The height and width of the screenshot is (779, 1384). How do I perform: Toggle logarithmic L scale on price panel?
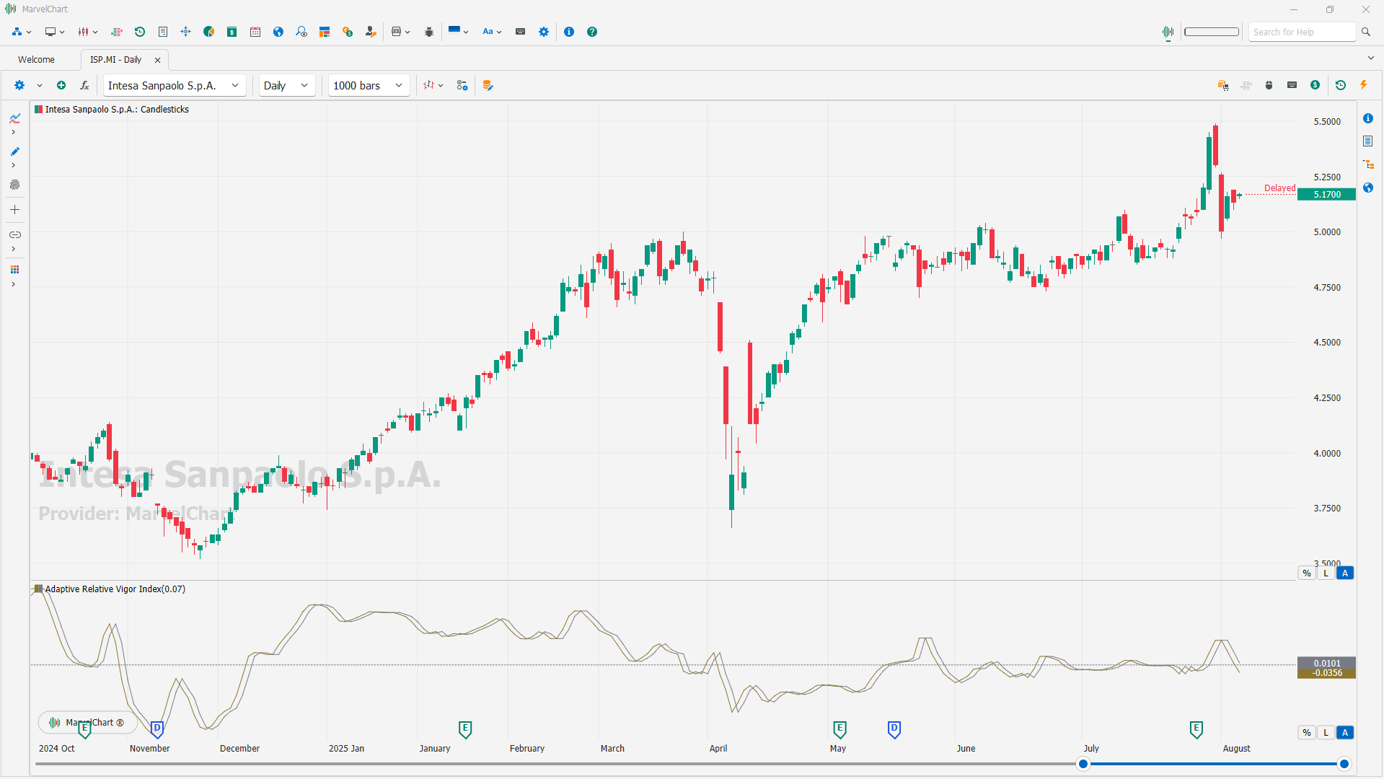tap(1326, 573)
